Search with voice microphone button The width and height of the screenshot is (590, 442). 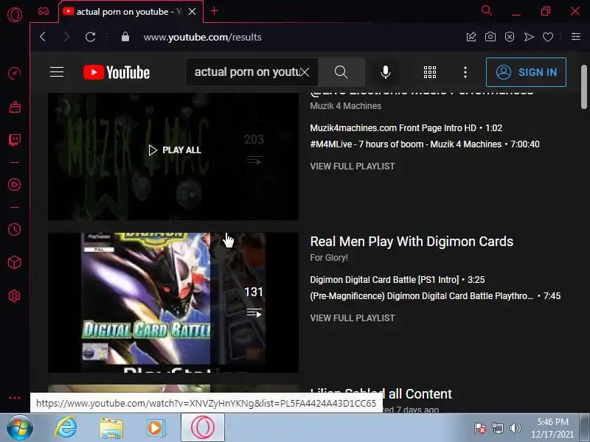tap(385, 71)
